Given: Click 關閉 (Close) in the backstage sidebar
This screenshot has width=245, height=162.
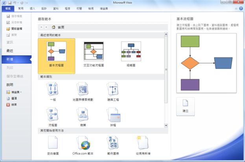Looking at the screenshot, I should click(x=12, y=35).
